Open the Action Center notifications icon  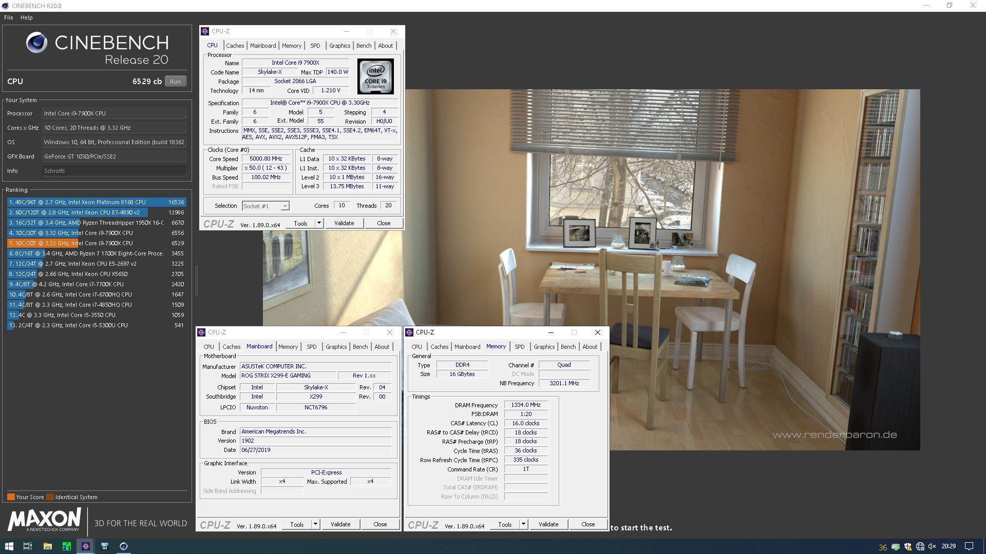click(969, 546)
